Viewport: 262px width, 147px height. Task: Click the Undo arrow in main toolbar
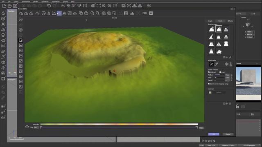tap(49, 6)
